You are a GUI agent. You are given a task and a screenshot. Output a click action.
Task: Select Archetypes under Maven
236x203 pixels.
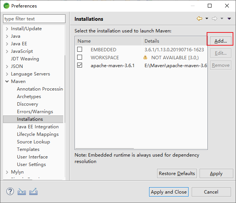click(29, 97)
